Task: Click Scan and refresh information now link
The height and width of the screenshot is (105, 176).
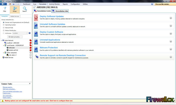Action: (x=12, y=92)
